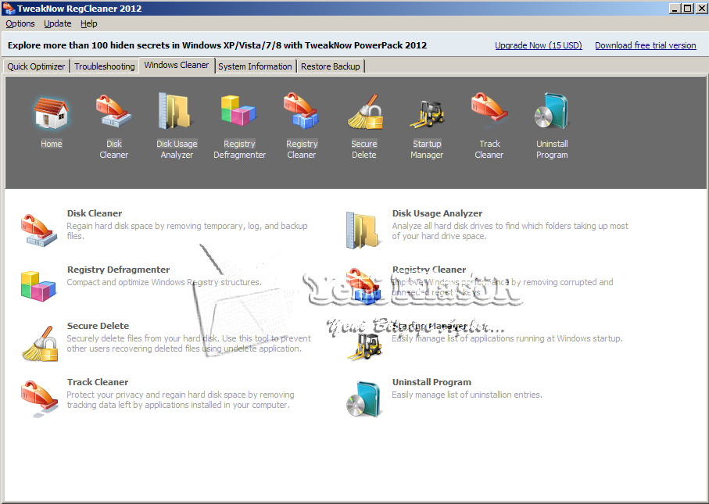Image resolution: width=709 pixels, height=504 pixels.
Task: Open the Options menu
Action: click(20, 23)
